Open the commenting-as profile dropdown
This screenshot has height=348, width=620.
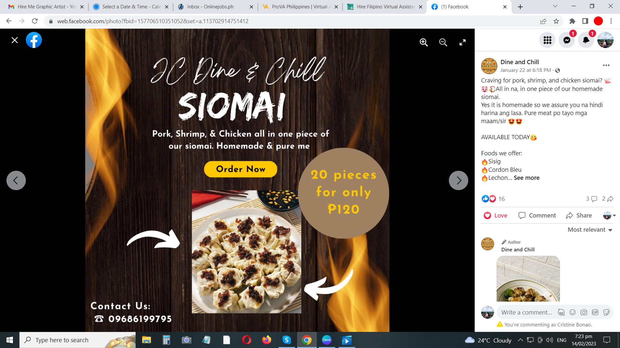pyautogui.click(x=609, y=216)
